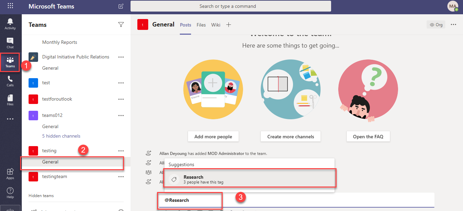This screenshot has width=463, height=211.
Task: Select the Calls icon in sidebar
Action: (x=10, y=81)
